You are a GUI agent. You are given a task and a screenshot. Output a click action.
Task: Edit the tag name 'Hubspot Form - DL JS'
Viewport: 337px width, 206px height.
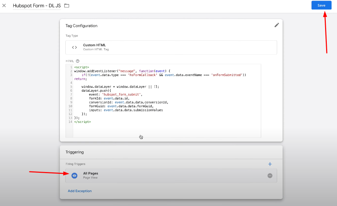click(x=37, y=5)
